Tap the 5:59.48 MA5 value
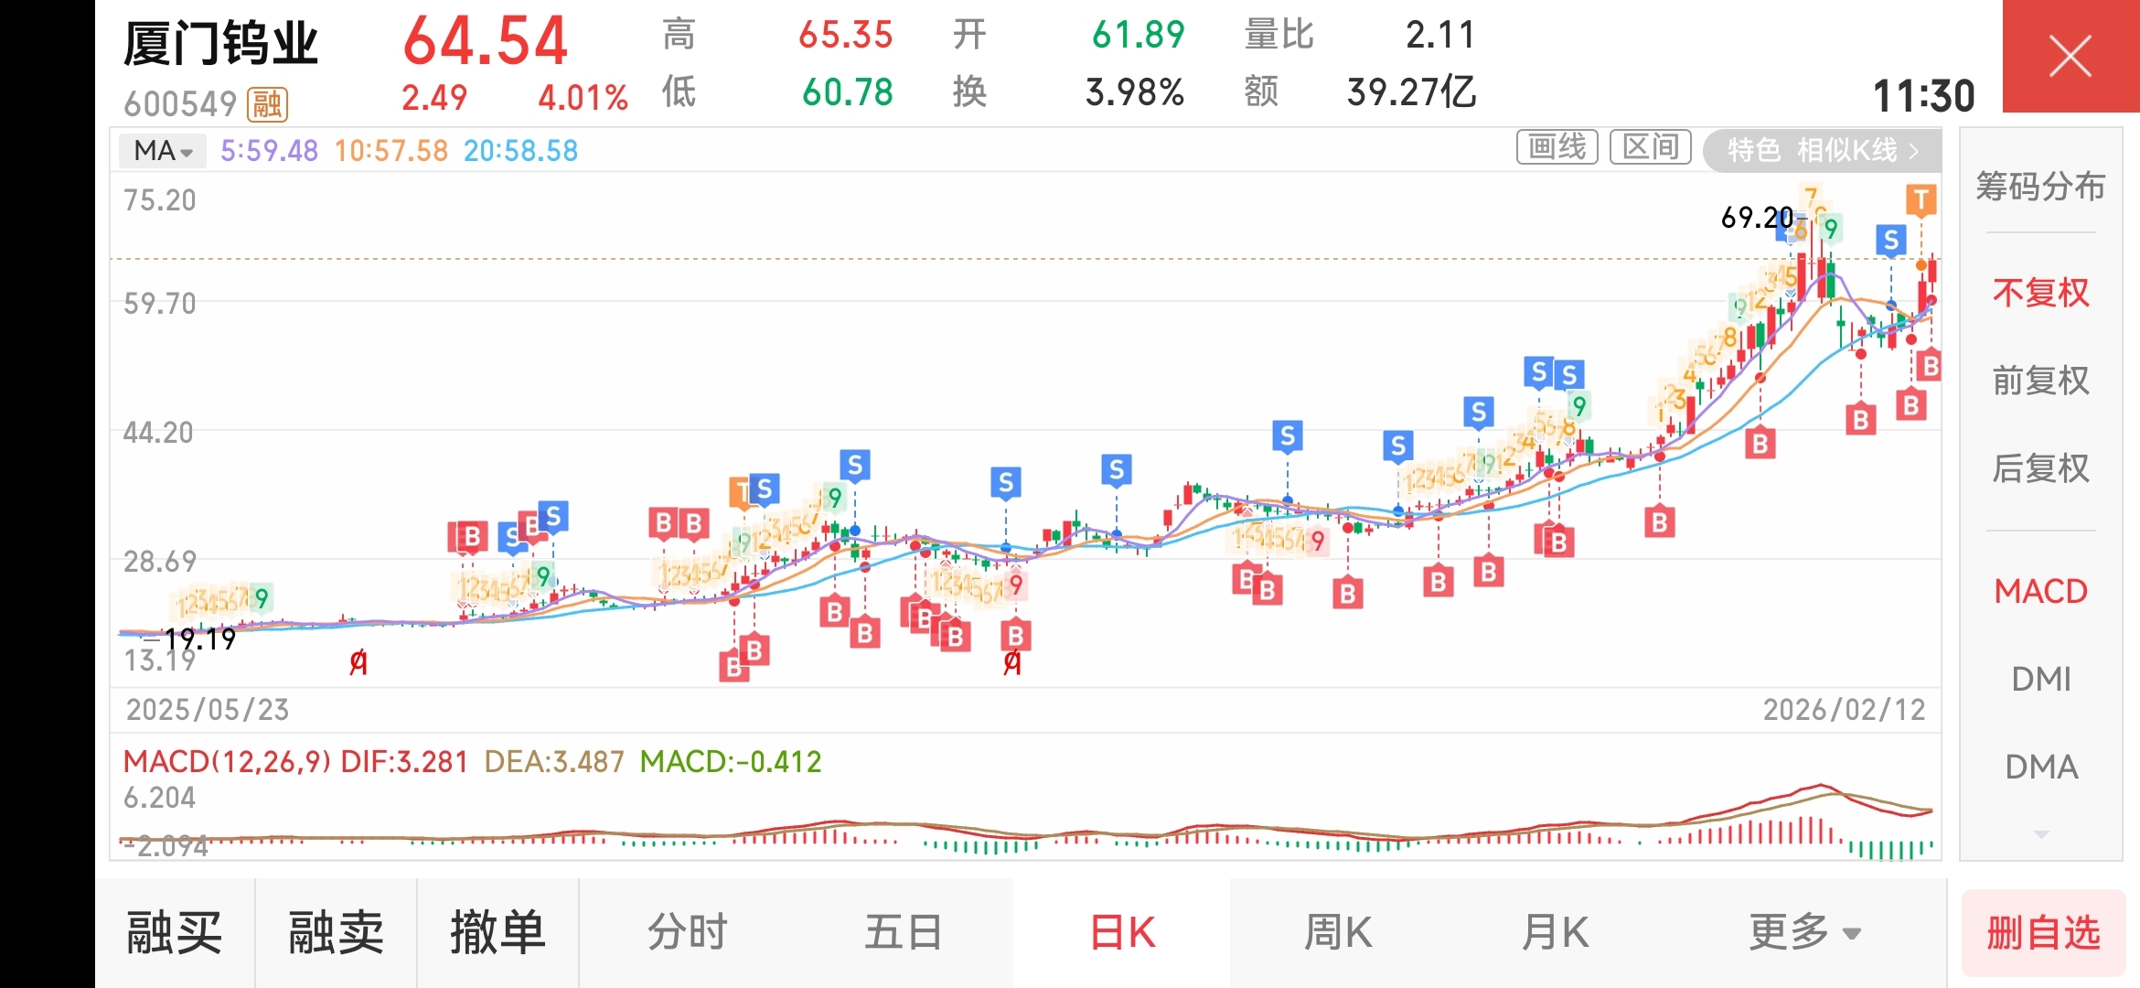2140x988 pixels. [269, 150]
